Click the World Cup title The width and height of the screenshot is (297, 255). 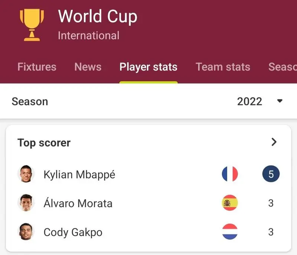98,16
